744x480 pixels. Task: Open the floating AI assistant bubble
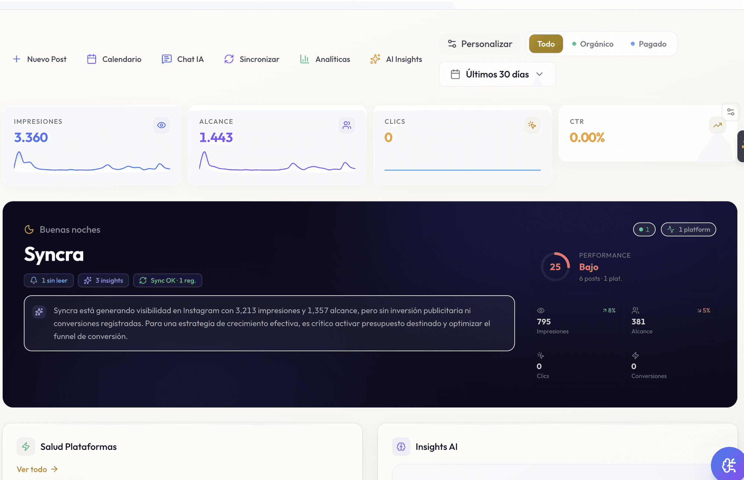pyautogui.click(x=729, y=464)
